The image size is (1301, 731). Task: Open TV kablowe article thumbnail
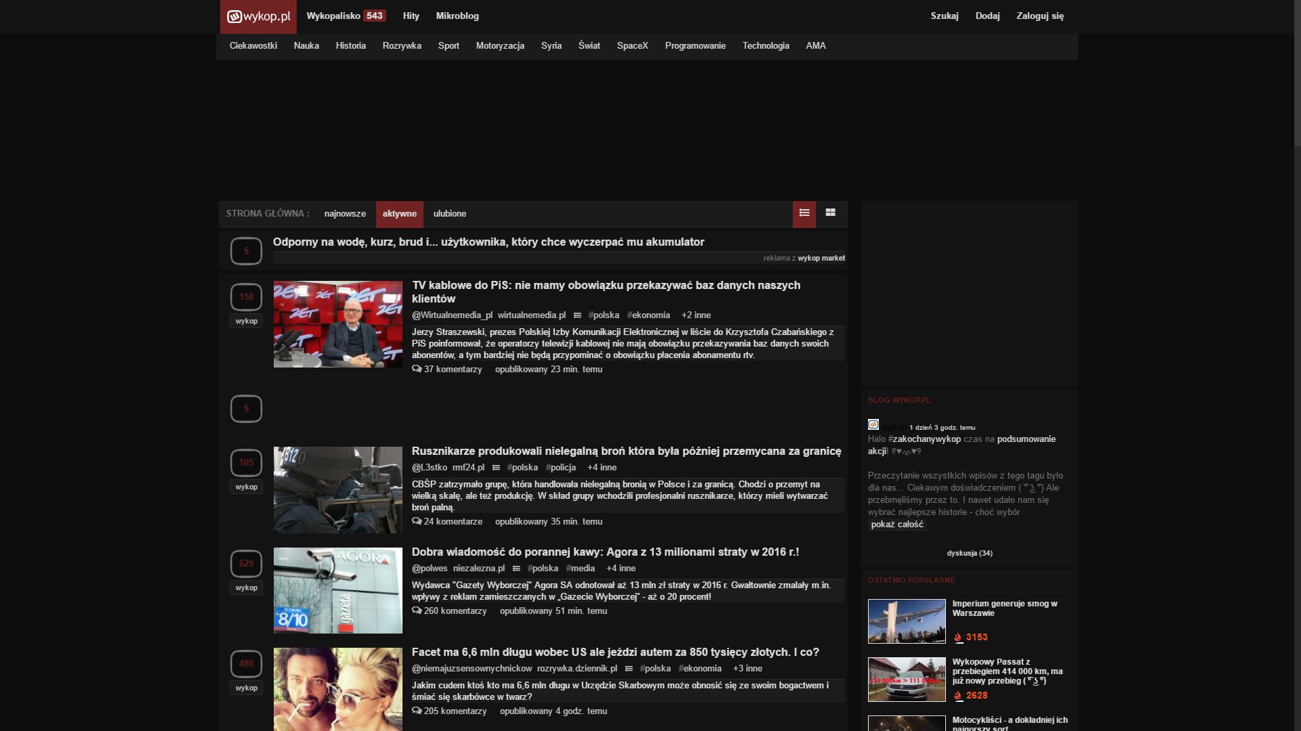338,324
